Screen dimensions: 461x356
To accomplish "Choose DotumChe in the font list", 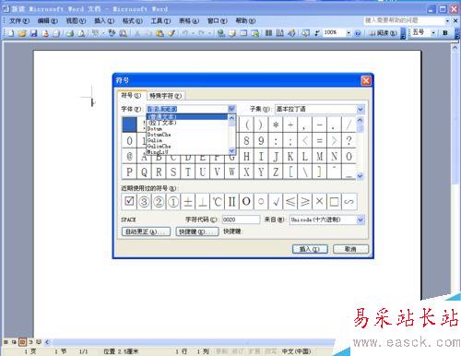I will 187,135.
